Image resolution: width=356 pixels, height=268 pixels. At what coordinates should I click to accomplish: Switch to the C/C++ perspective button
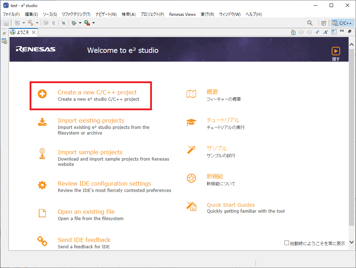(x=342, y=23)
